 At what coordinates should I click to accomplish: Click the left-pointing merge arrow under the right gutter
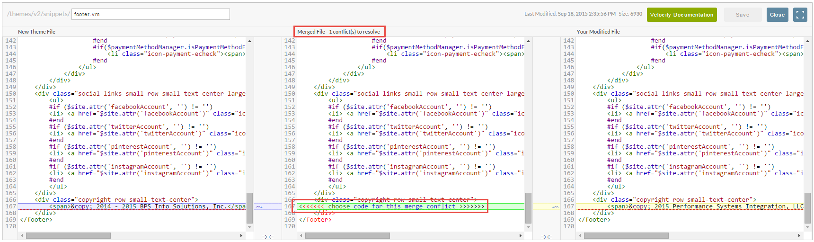click(x=549, y=237)
